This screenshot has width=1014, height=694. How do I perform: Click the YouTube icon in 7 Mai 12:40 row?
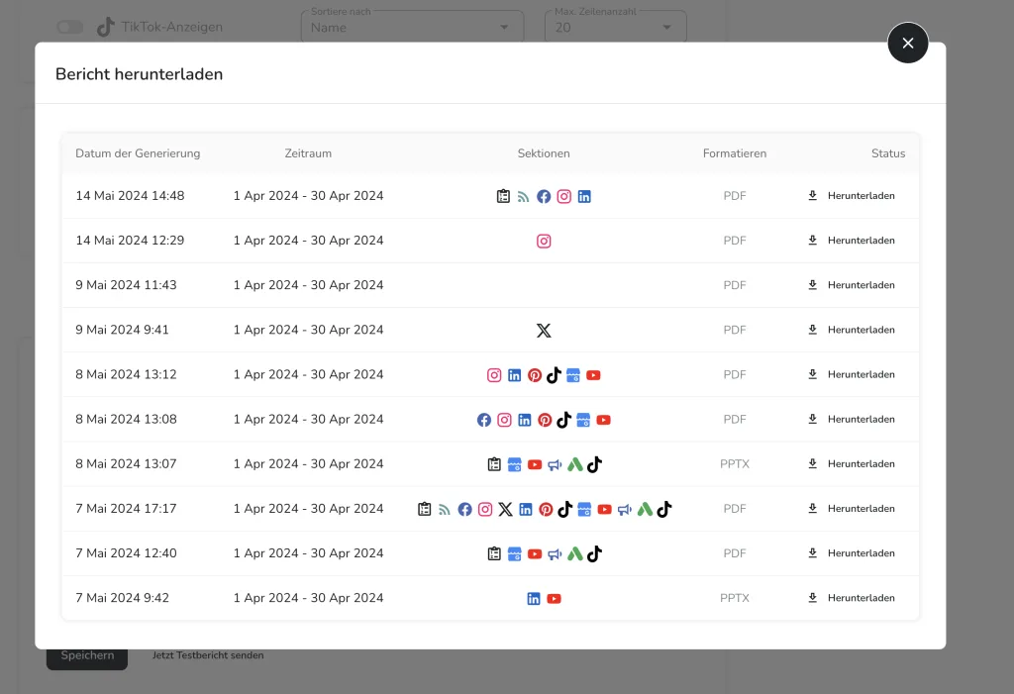534,554
